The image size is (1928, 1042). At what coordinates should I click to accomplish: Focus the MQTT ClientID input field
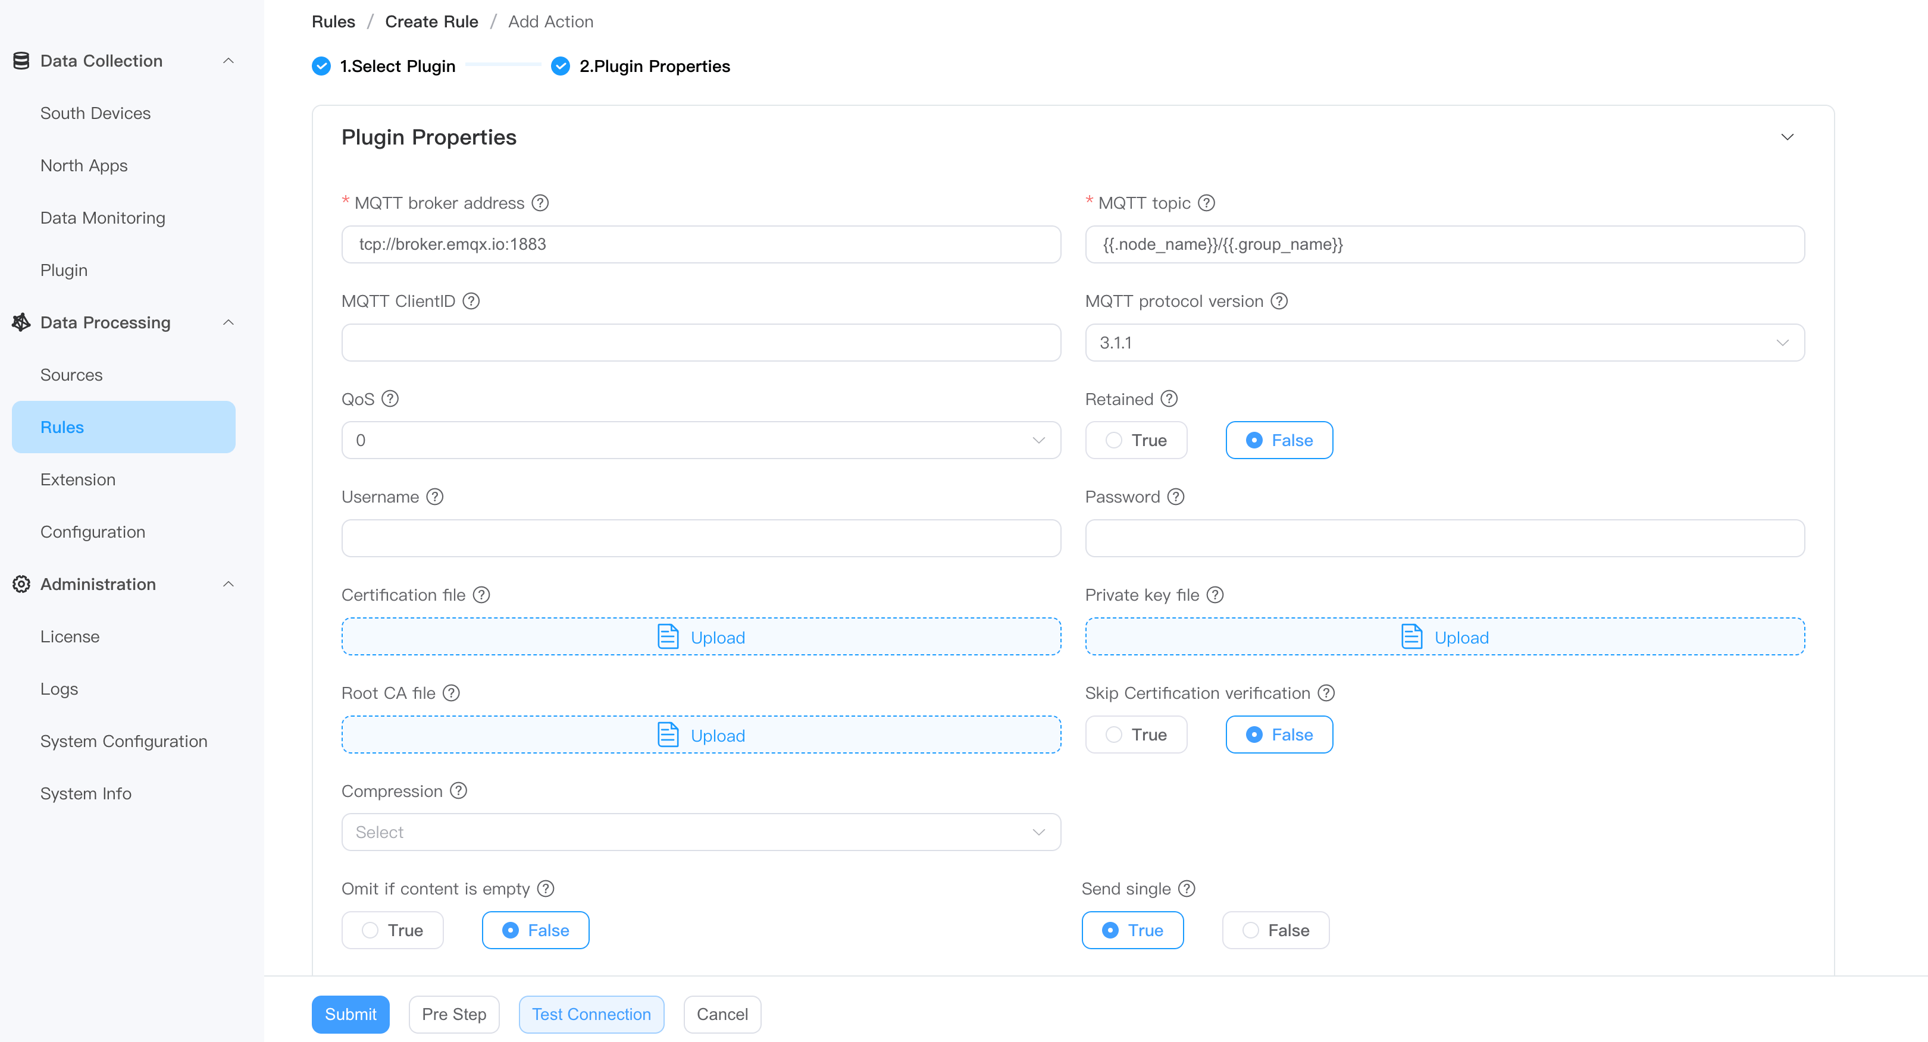700,343
